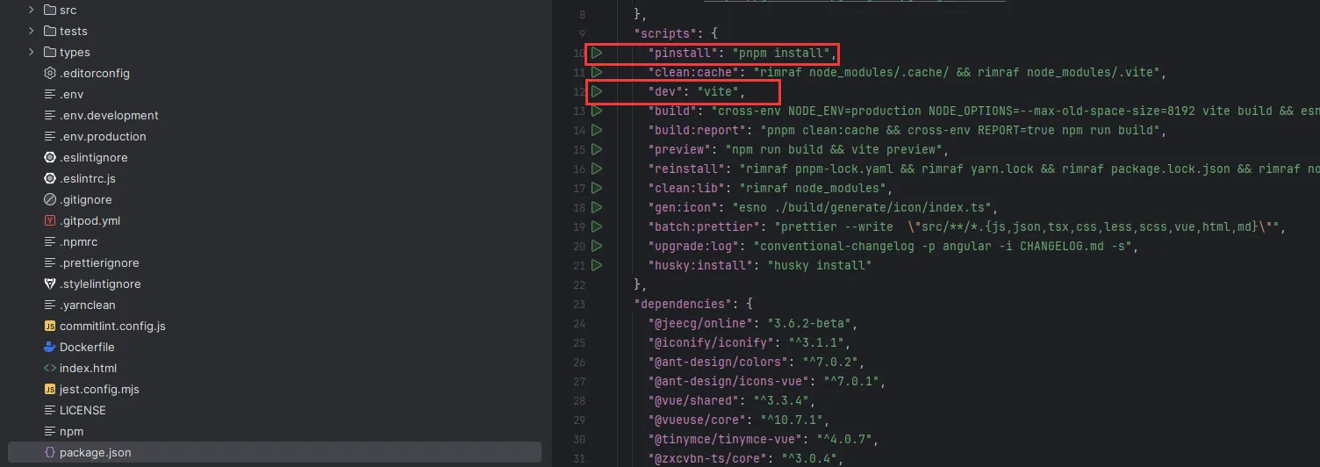The height and width of the screenshot is (467, 1320).
Task: Open .gitpod.yml file
Action: 90,220
